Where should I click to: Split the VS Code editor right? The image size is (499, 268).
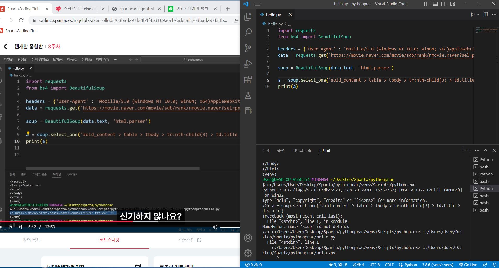pyautogui.click(x=486, y=14)
